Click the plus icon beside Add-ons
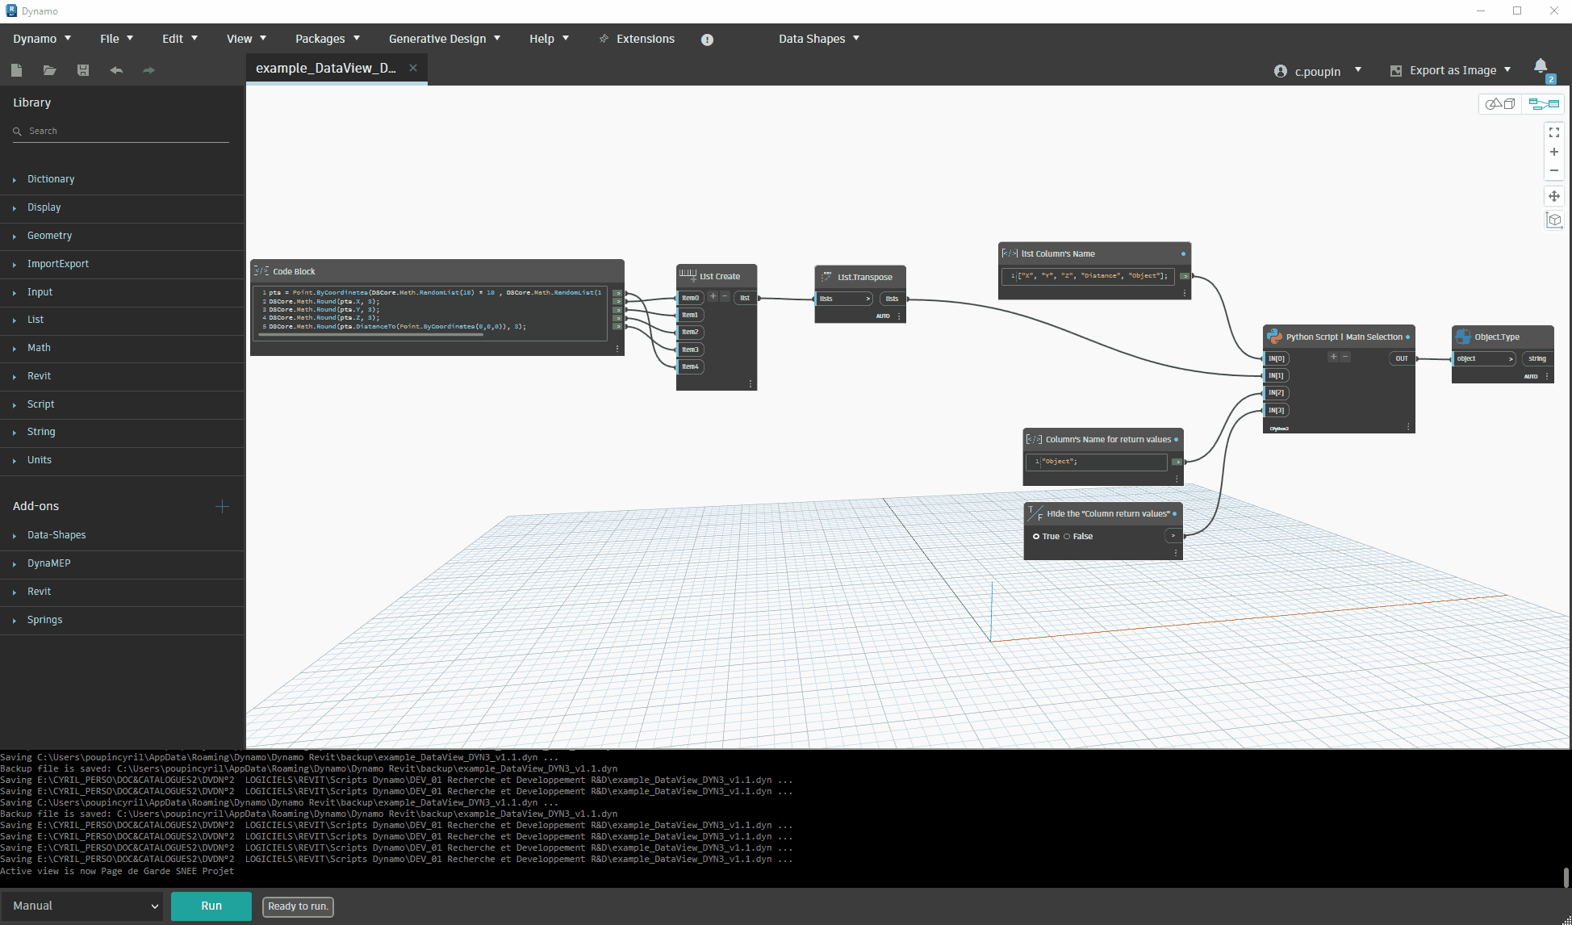 click(223, 507)
